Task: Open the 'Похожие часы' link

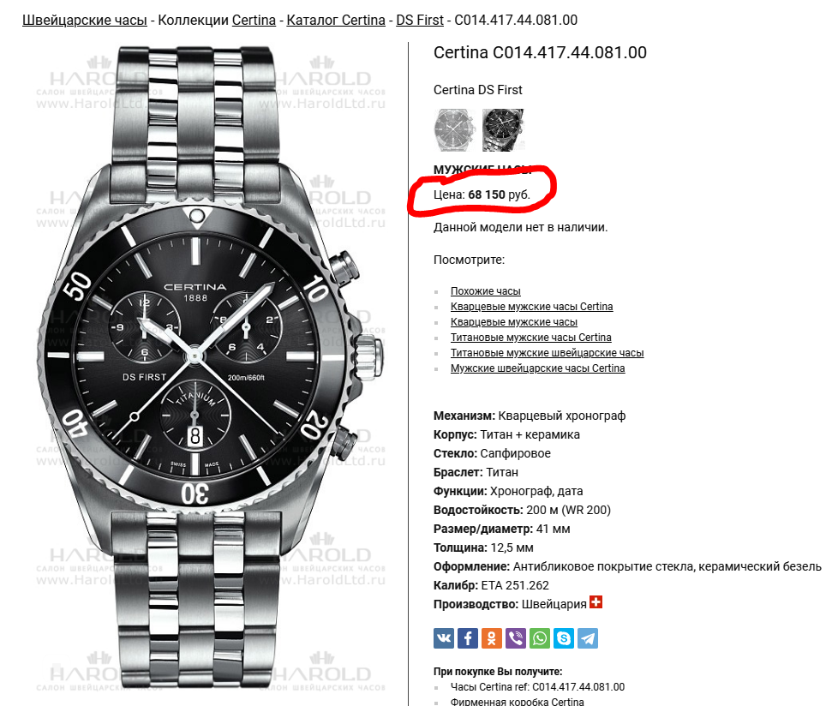Action: 486,291
